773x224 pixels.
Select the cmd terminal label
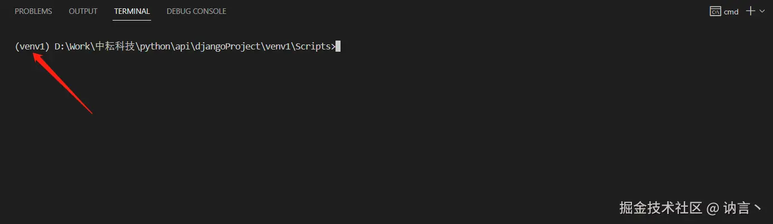tap(731, 12)
